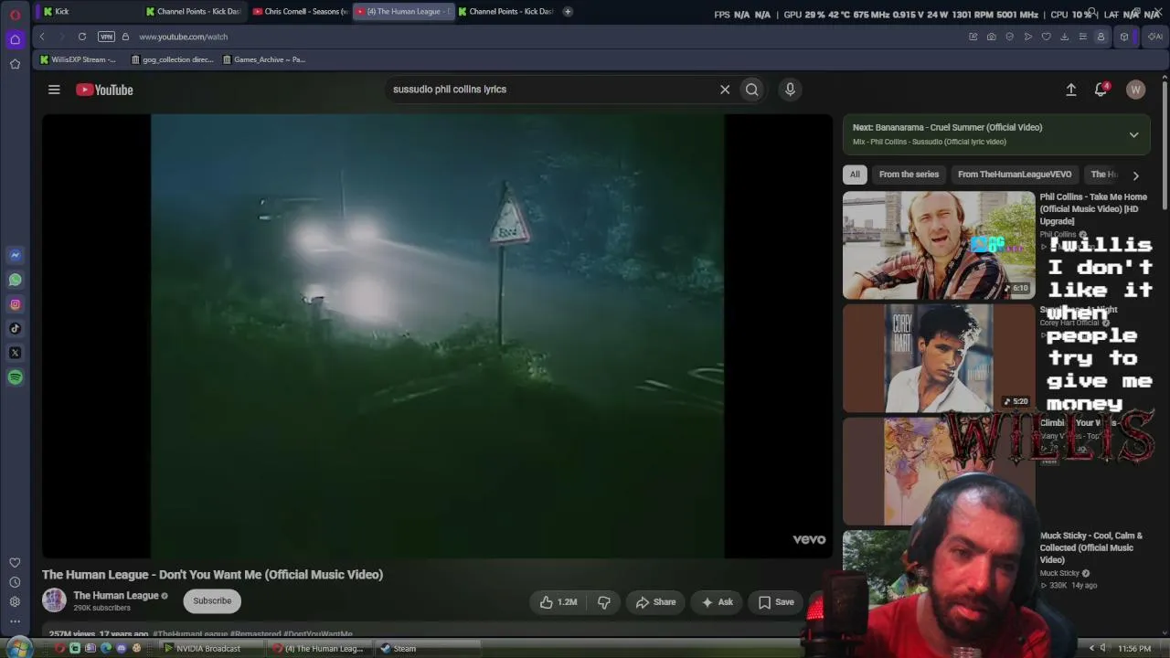Viewport: 1170px width, 658px height.
Task: Select the 'All' filter chip
Action: [x=855, y=175]
